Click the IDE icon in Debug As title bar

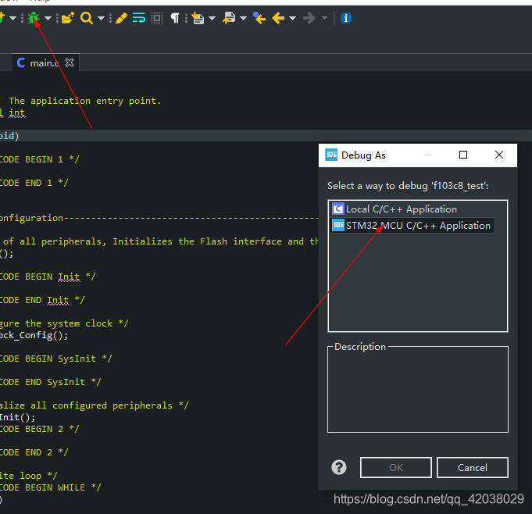(x=331, y=155)
